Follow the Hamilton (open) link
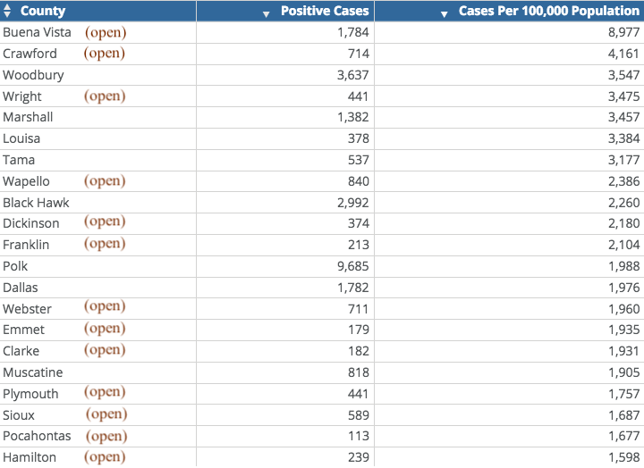Image resolution: width=644 pixels, height=468 pixels. (105, 457)
